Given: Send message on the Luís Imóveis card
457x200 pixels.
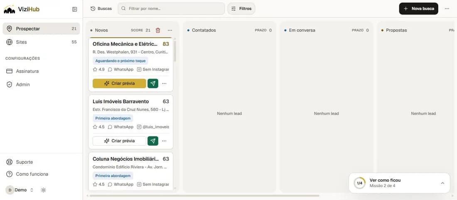Looking at the screenshot, I should tap(153, 141).
